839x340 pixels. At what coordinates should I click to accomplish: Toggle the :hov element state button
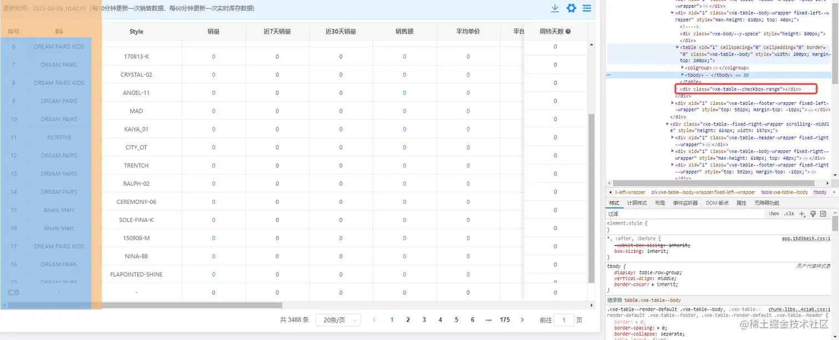pyautogui.click(x=774, y=214)
